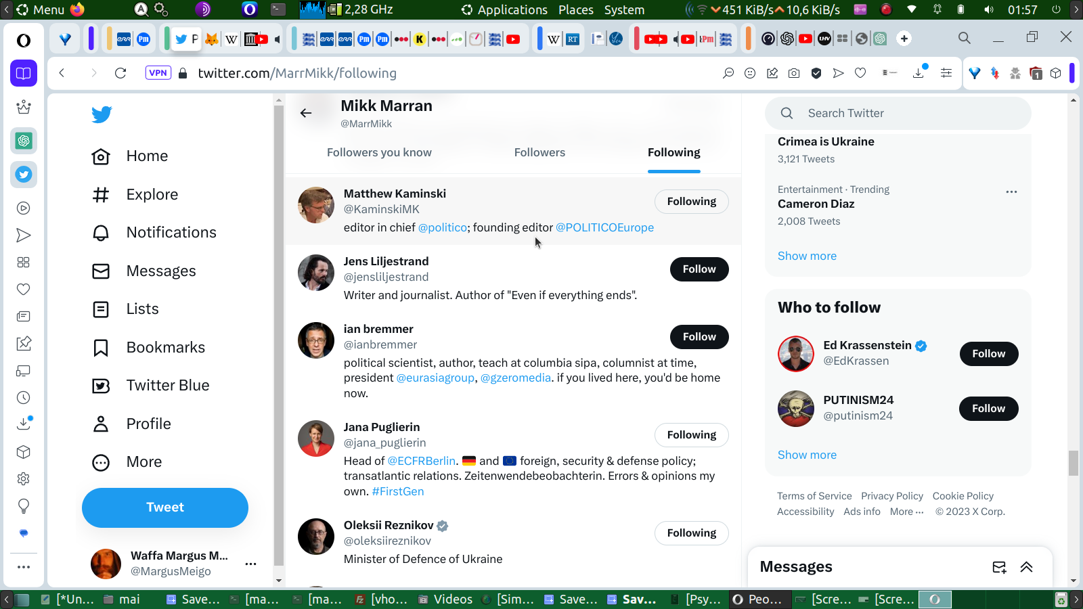Open the ad blocker shield icon

816,73
